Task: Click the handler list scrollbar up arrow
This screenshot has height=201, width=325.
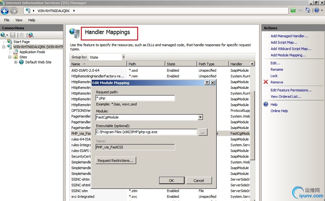Action: tap(252, 64)
